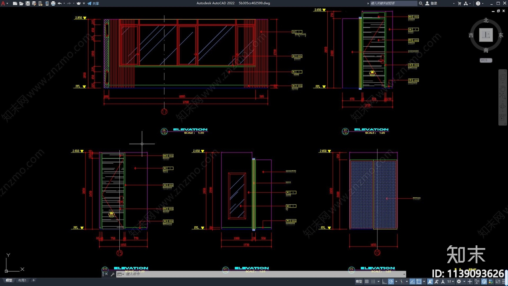Click the New drawing icon
This screenshot has height=286, width=508.
tap(15, 3)
